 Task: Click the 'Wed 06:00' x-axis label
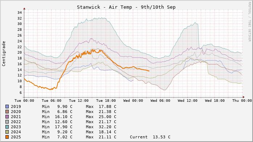tap(160, 101)
